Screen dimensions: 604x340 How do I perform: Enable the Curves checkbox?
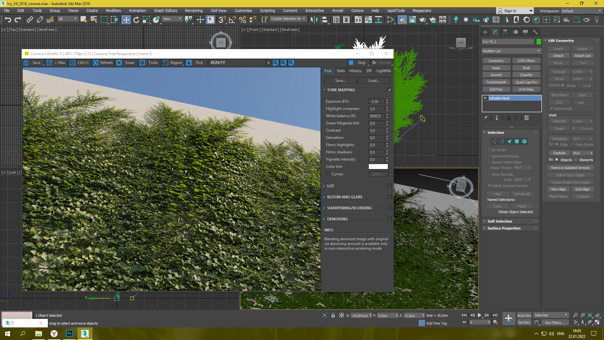328,174
